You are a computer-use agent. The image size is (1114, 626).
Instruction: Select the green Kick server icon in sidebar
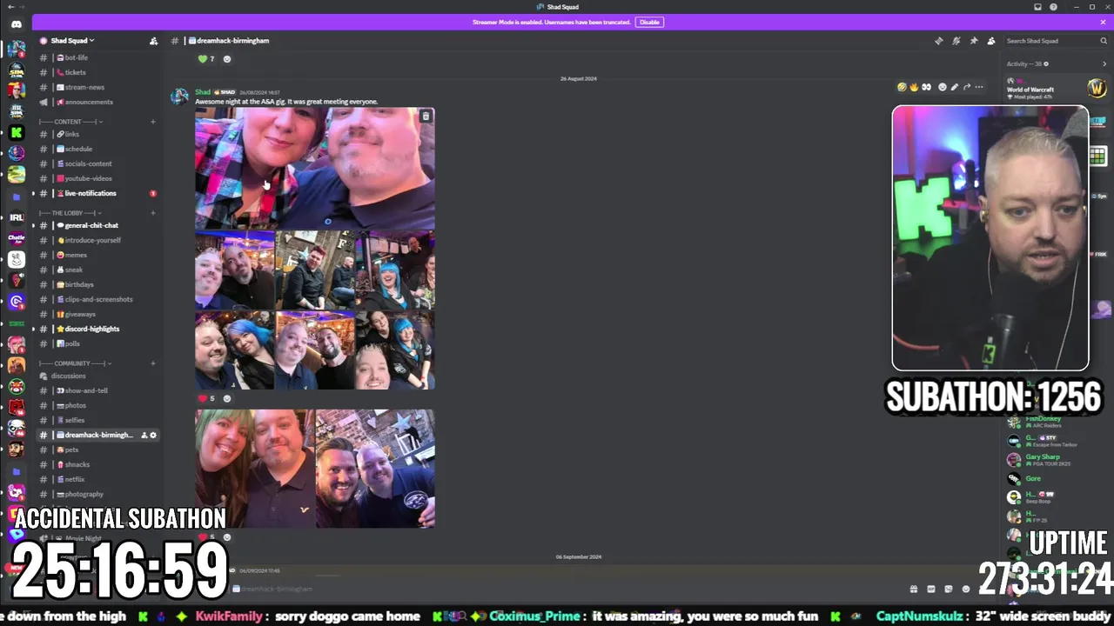16,132
